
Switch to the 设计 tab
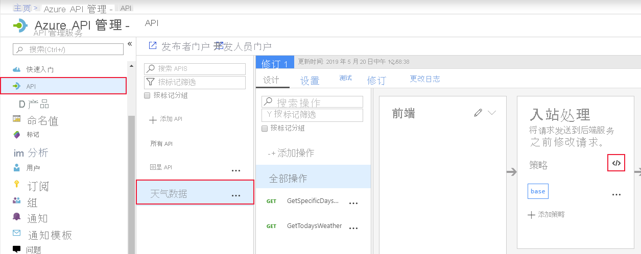tap(271, 80)
